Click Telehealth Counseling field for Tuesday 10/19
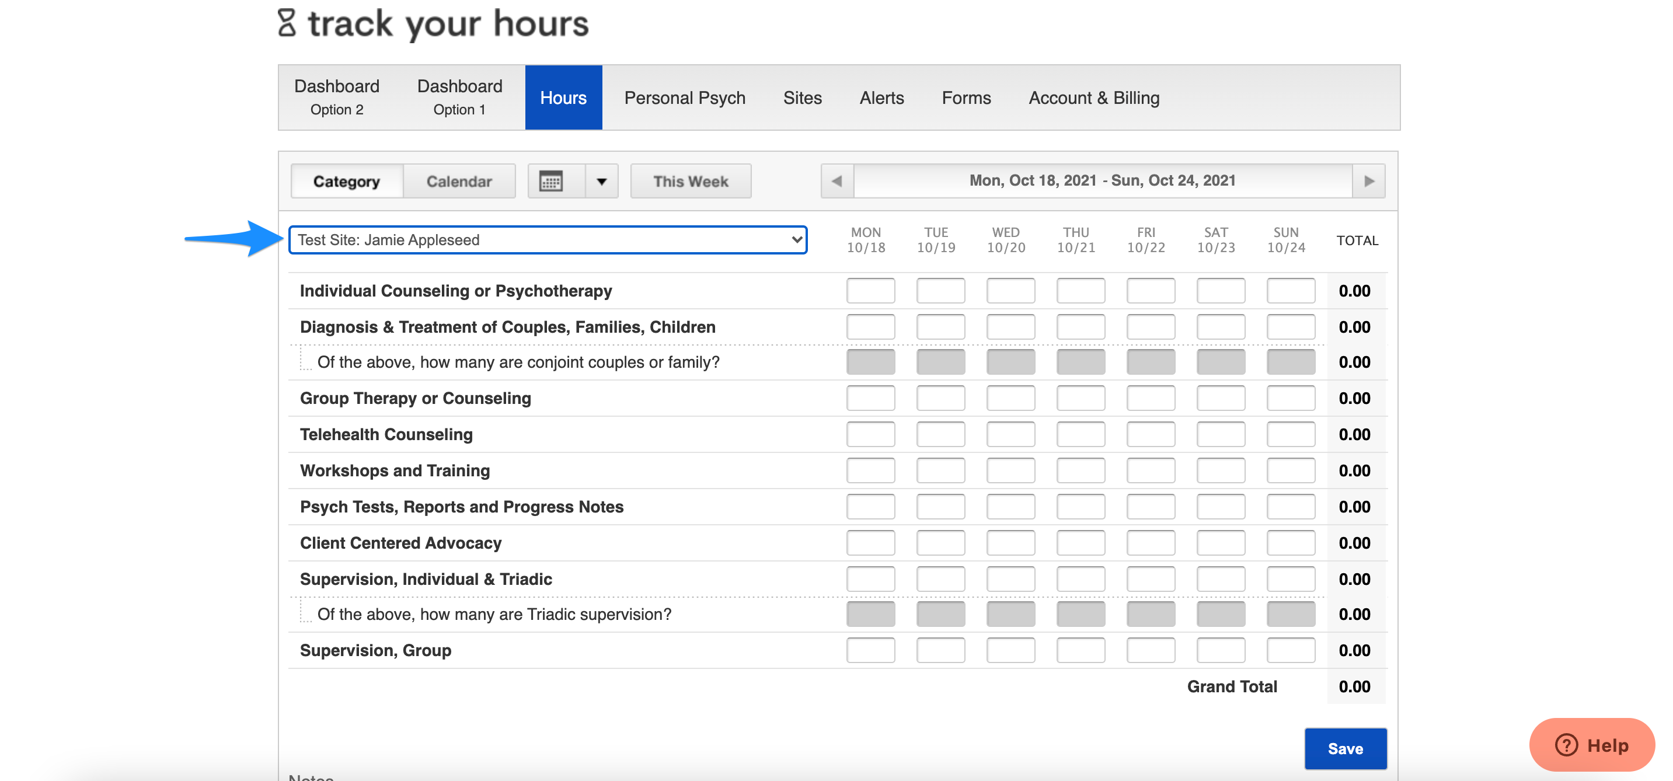Image resolution: width=1673 pixels, height=781 pixels. click(x=941, y=435)
